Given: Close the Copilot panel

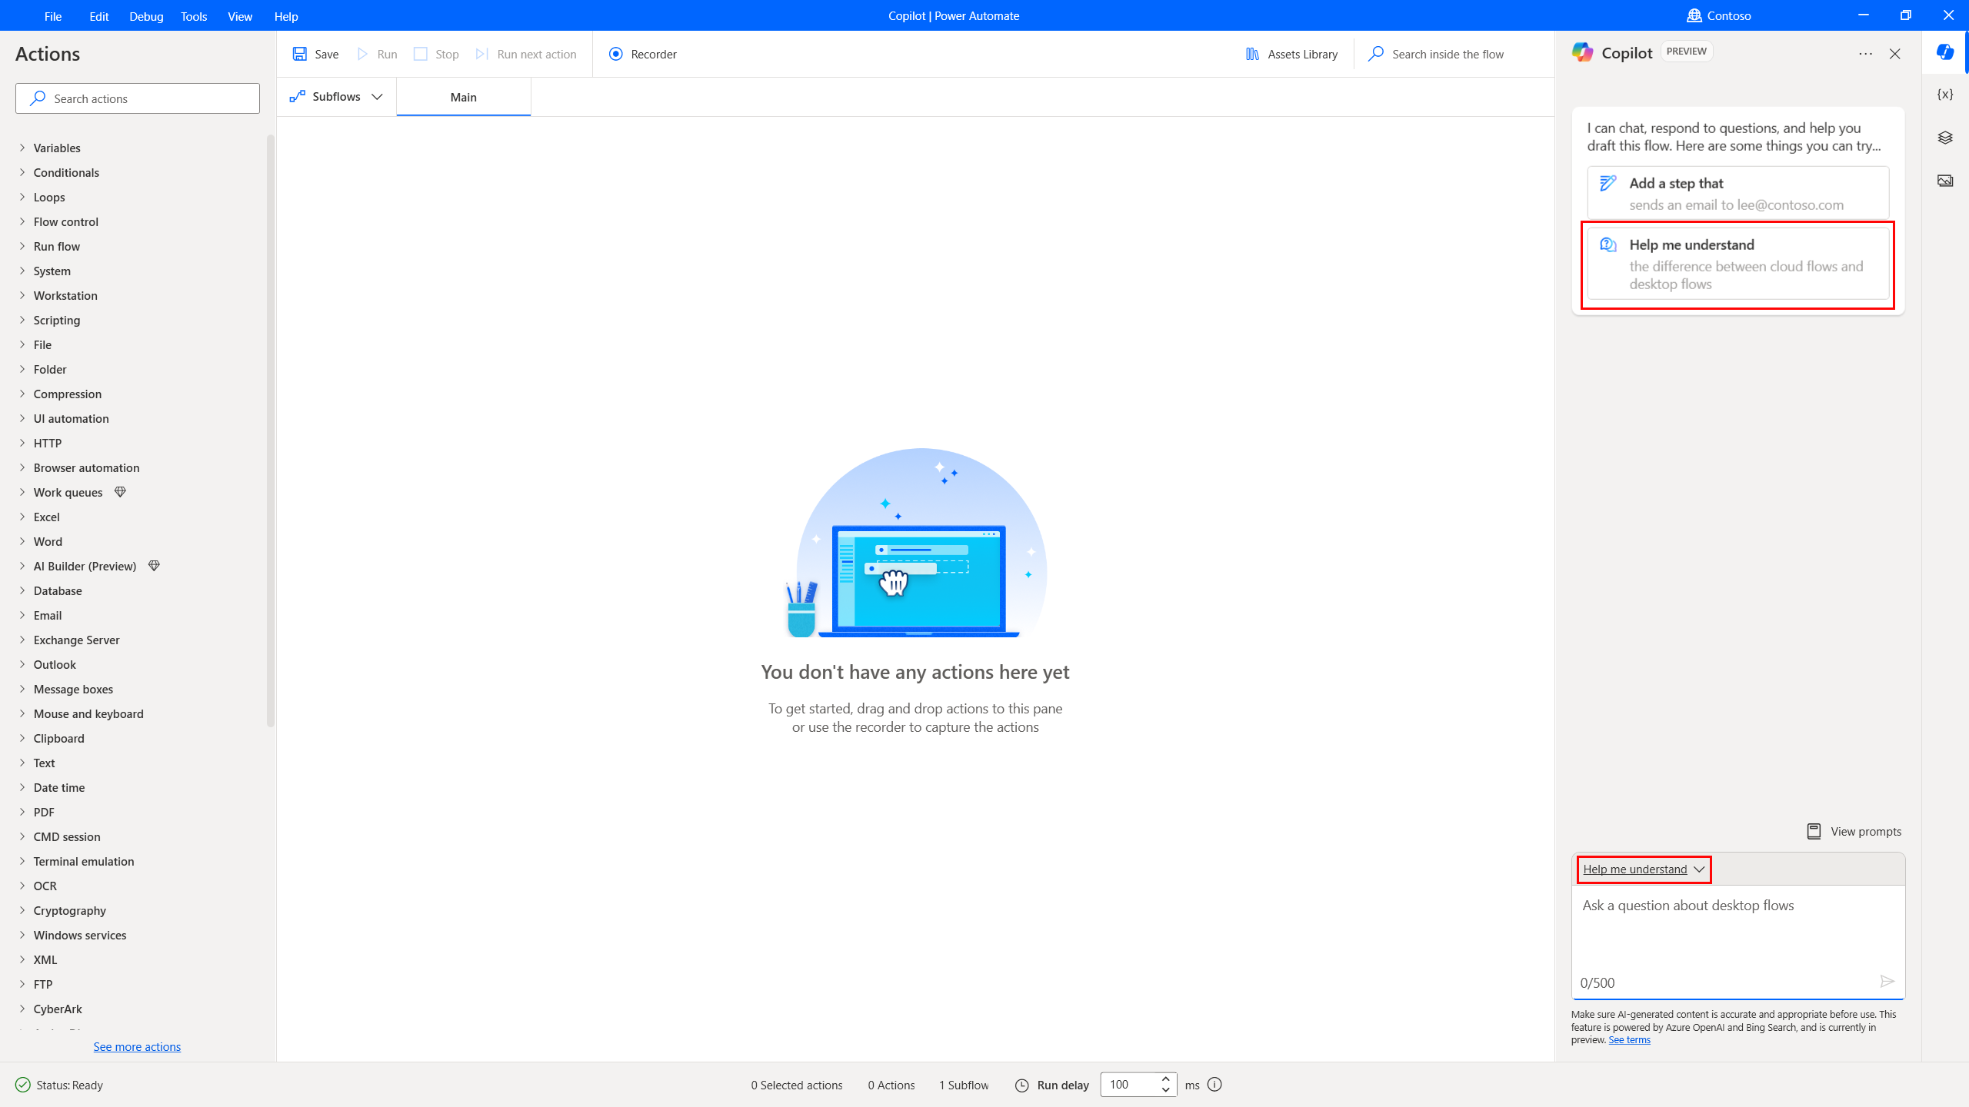Looking at the screenshot, I should click(1894, 54).
